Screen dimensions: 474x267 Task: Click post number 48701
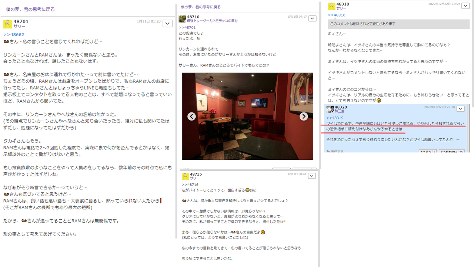[x=21, y=21]
